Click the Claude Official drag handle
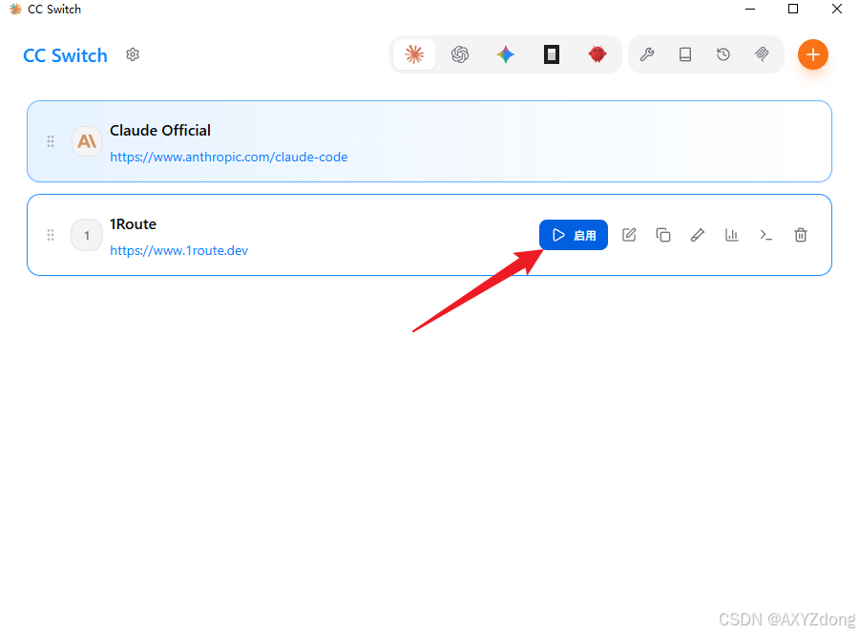The image size is (859, 634). point(51,141)
